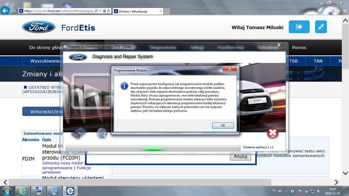This screenshot has width=349, height=196.
Task: Confirm the Programowanie Modułu dialog with OK
Action: tap(223, 126)
